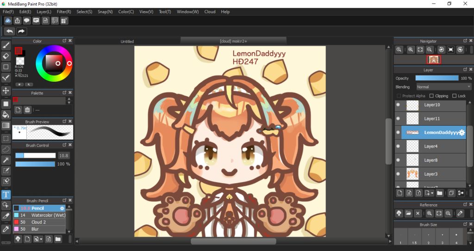
Task: Toggle visibility of Layer10
Action: 398,105
